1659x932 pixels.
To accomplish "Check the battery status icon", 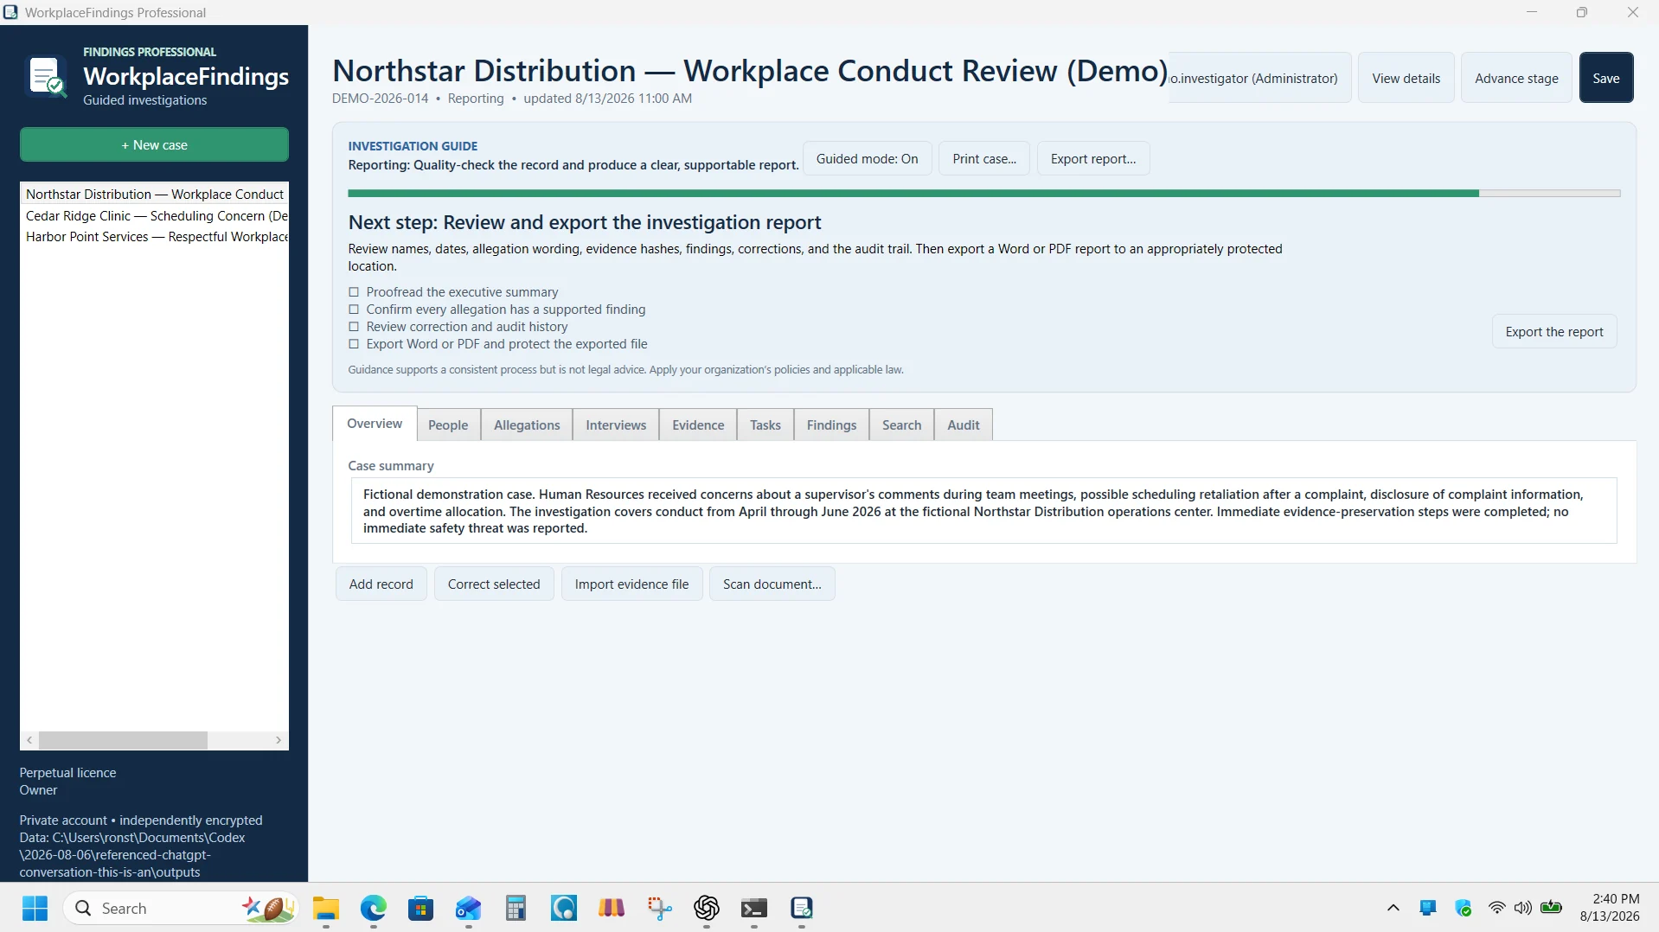I will [x=1552, y=908].
